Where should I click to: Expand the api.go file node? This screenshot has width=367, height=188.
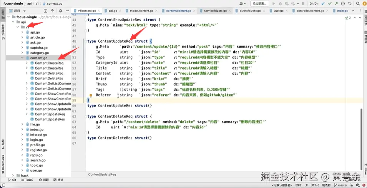click(22, 32)
